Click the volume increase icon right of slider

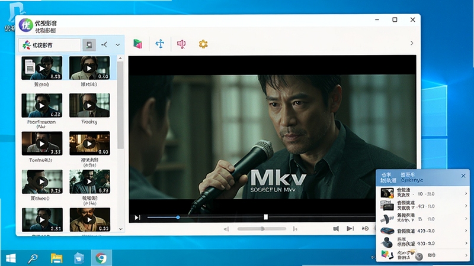[295, 229]
